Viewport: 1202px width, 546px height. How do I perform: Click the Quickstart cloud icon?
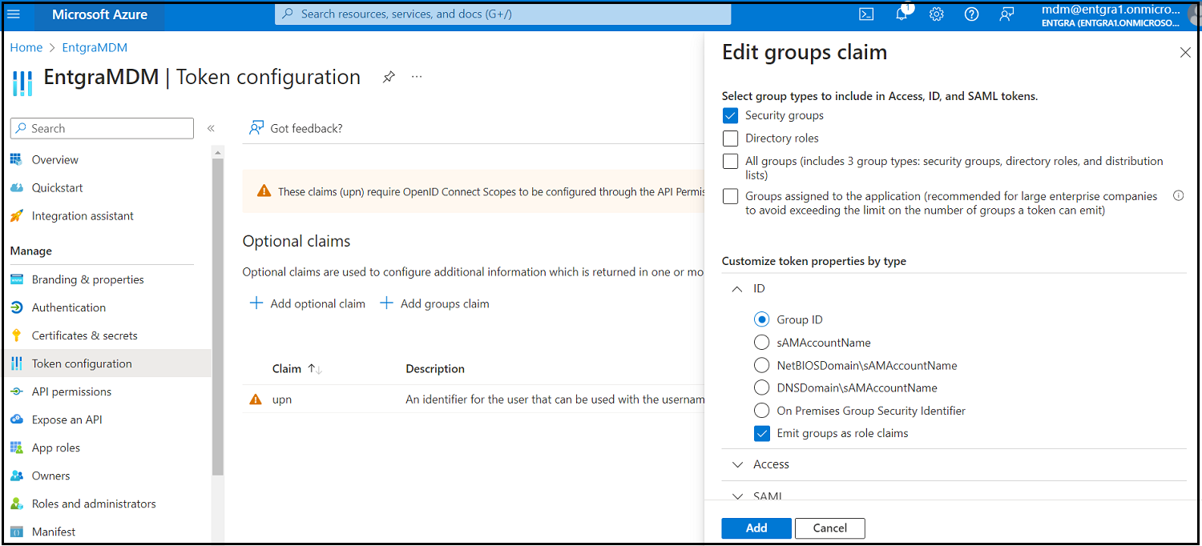pos(16,187)
